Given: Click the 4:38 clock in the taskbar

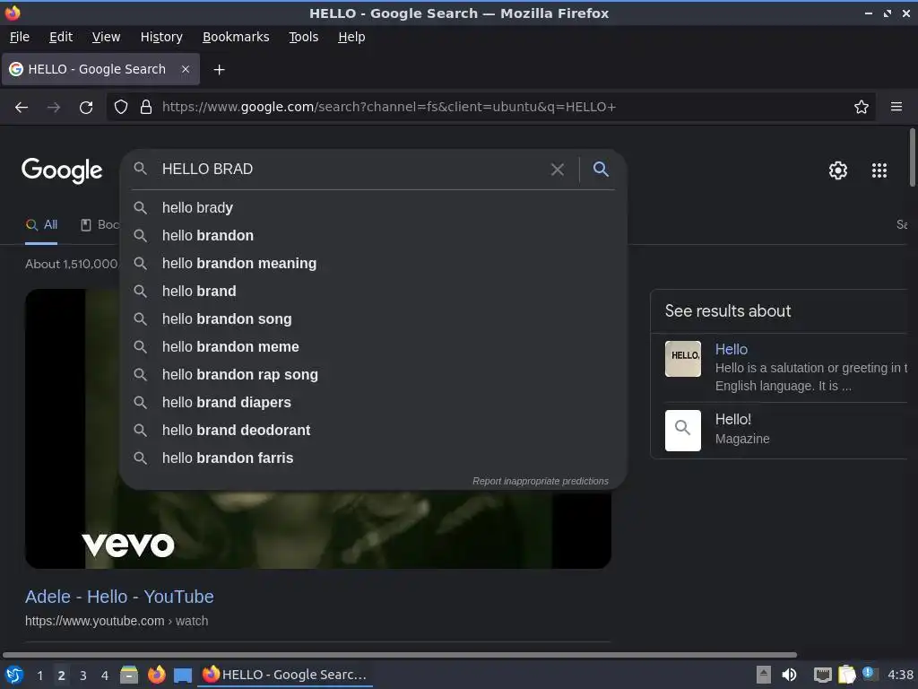Looking at the screenshot, I should 900,675.
